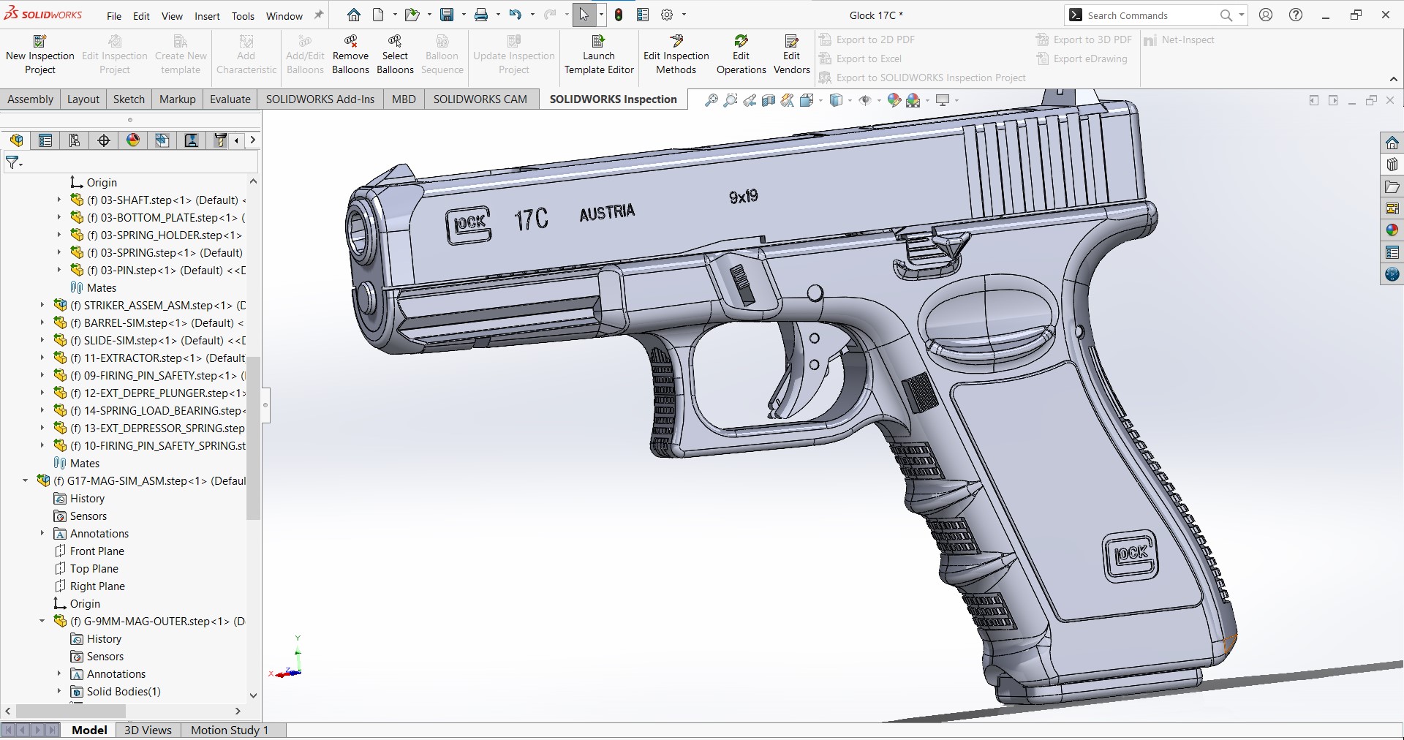Image resolution: width=1404 pixels, height=740 pixels.
Task: Open the user account login icon
Action: point(1266,15)
